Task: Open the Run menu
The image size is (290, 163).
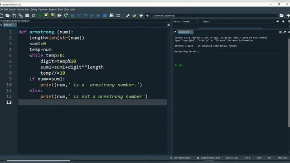Action: click(x=27, y=10)
